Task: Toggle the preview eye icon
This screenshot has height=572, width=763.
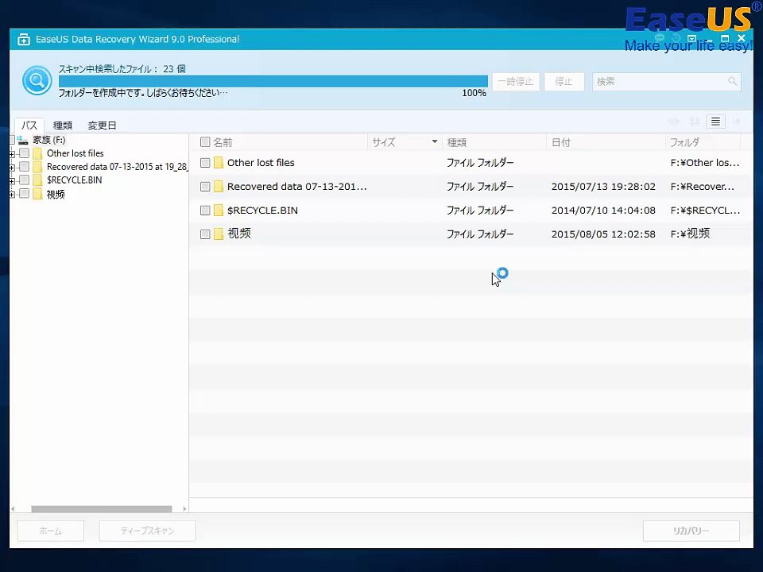Action: (674, 121)
